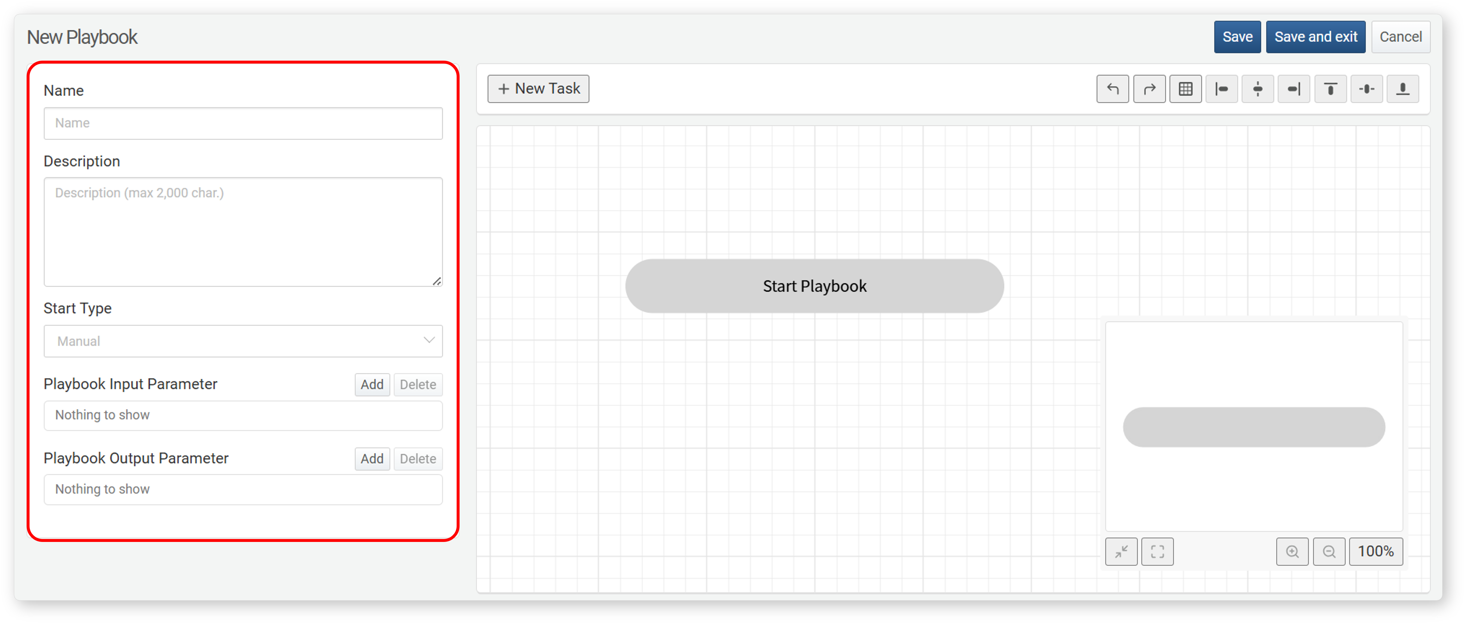Image resolution: width=1465 pixels, height=623 pixels.
Task: Align tasks to left edge icon
Action: (1222, 89)
